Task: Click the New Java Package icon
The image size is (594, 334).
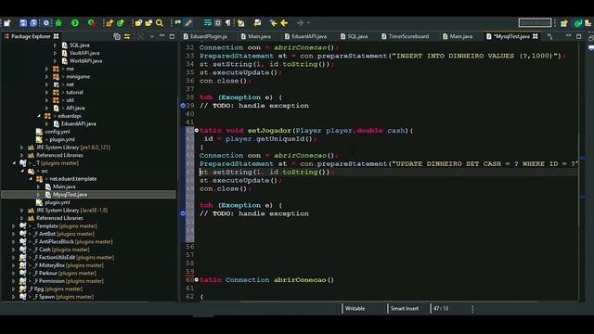Action: (110, 23)
